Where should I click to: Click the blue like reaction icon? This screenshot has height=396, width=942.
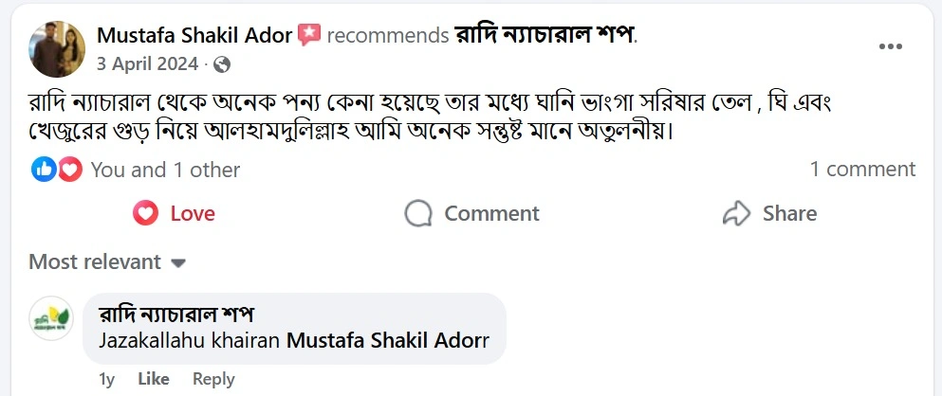[x=44, y=170]
